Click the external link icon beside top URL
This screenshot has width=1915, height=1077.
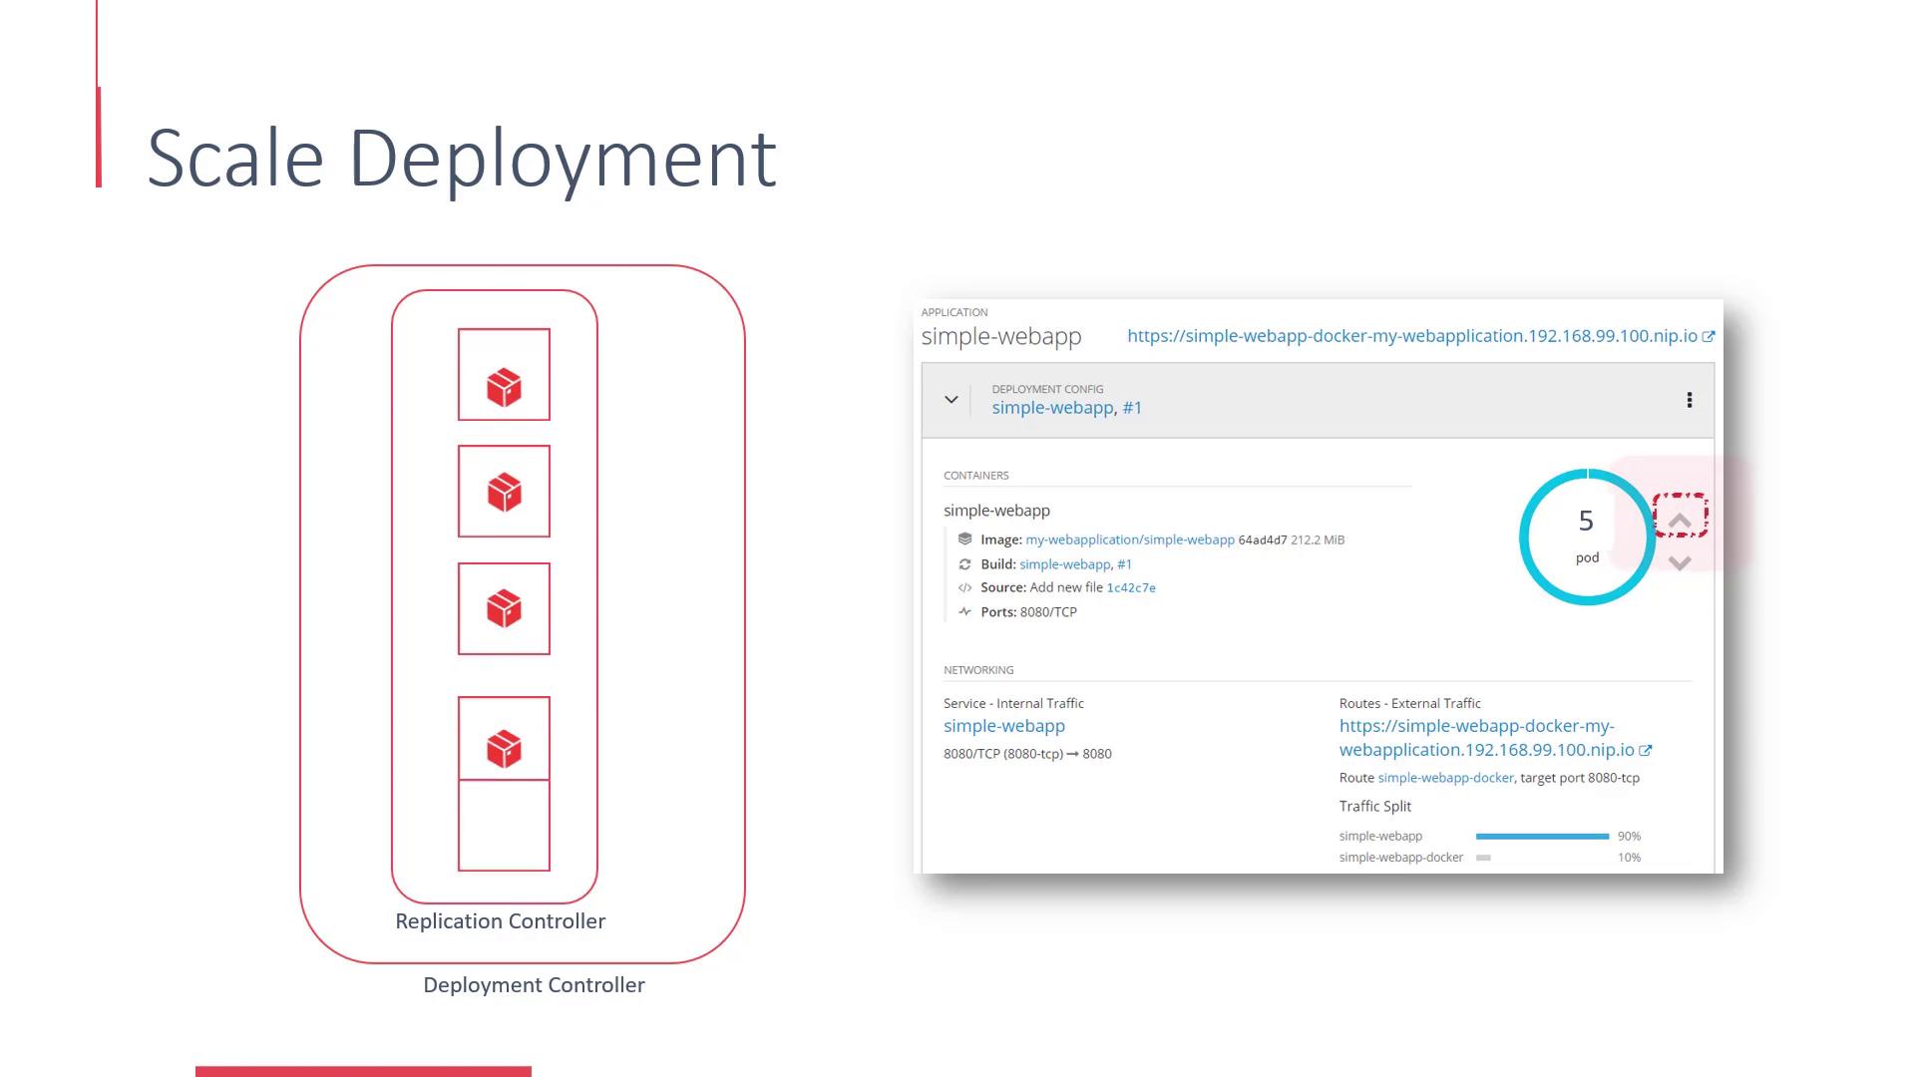click(1709, 337)
